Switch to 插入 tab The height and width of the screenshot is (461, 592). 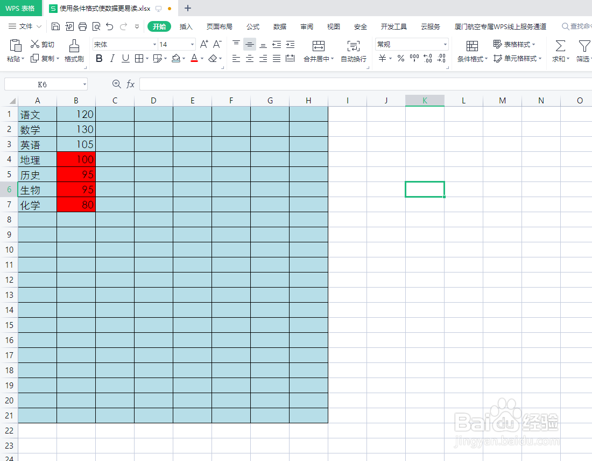pos(186,26)
